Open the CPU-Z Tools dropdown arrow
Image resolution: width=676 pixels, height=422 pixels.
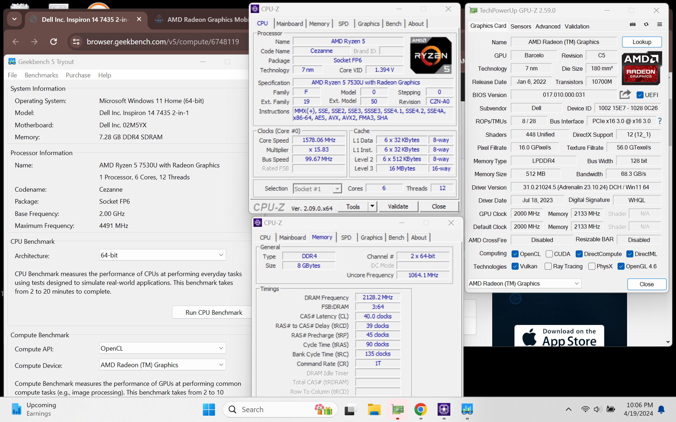(372, 206)
